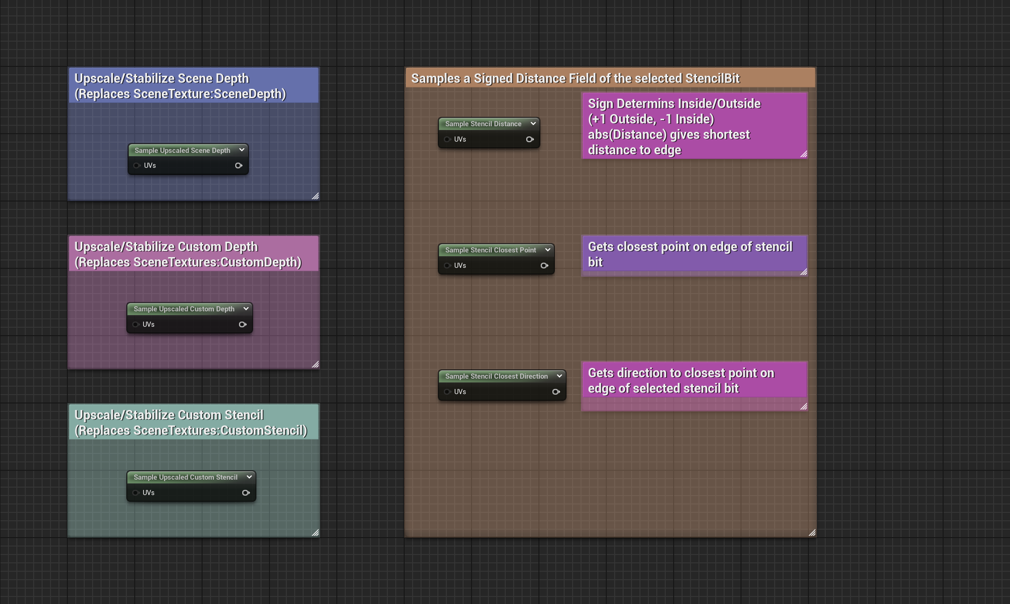
Task: Click resize handle of Custom Depth comment box
Action: pos(315,364)
